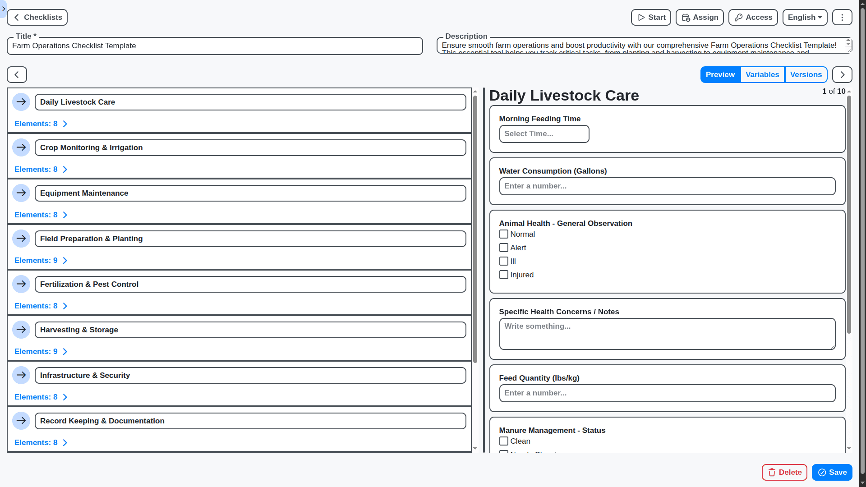
Task: Click the Save button
Action: pos(831,472)
